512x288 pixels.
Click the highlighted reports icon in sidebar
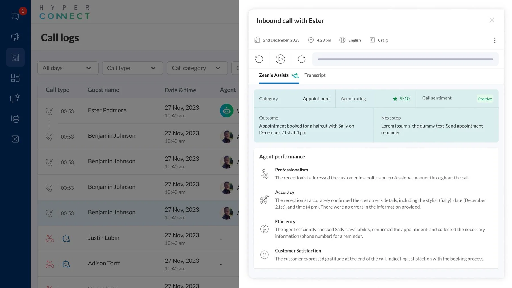tap(15, 57)
